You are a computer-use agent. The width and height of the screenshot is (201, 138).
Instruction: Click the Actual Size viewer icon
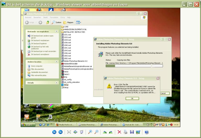point(75,132)
